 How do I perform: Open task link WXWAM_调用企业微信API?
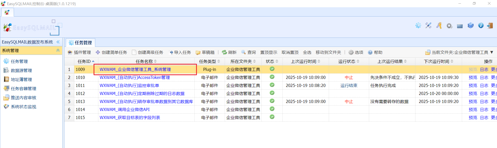[x=125, y=109]
